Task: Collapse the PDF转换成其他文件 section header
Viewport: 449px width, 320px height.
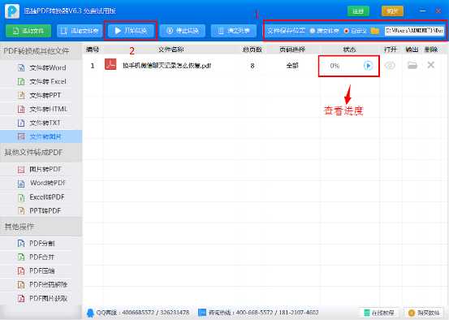Action: coord(41,51)
